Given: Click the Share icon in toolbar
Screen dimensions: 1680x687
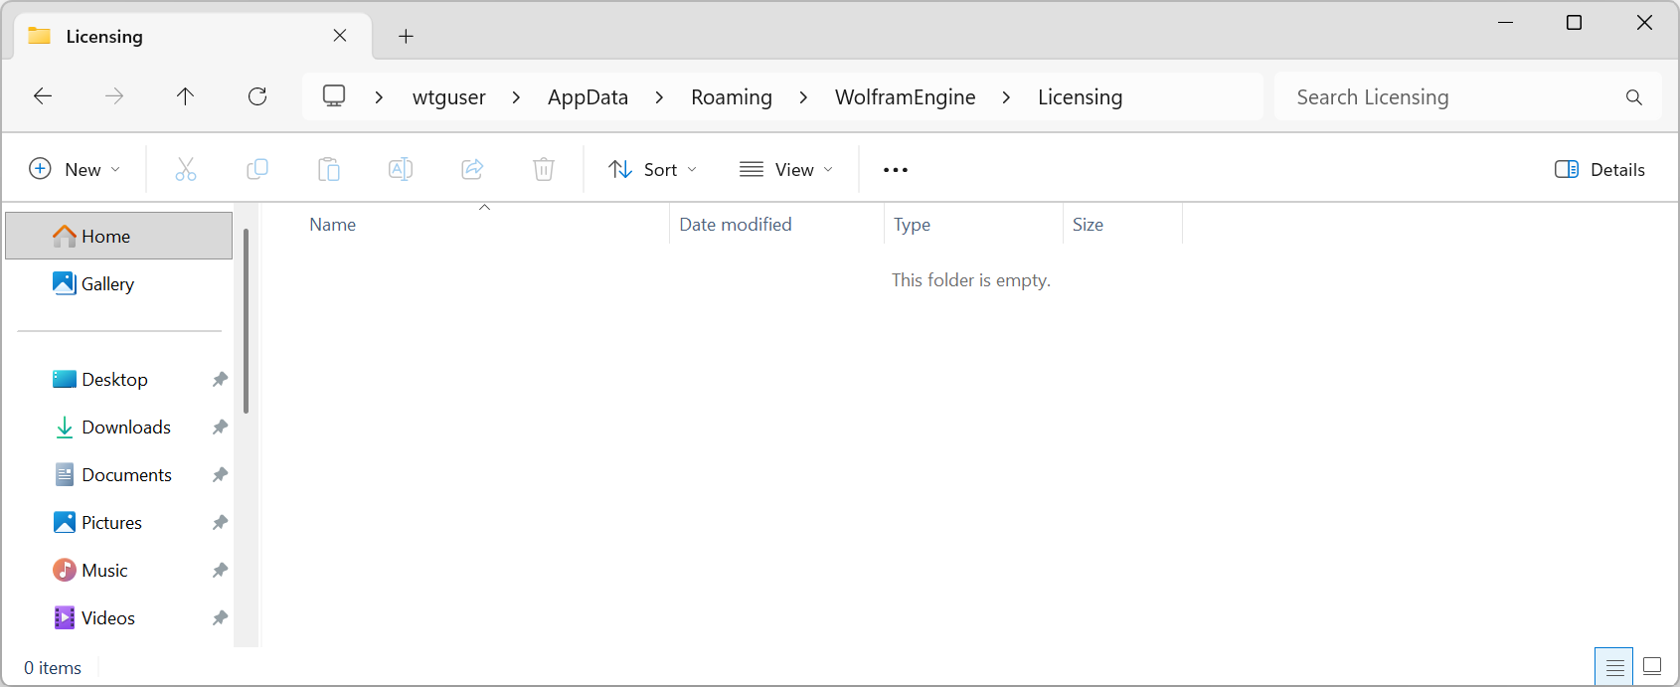Looking at the screenshot, I should [472, 169].
